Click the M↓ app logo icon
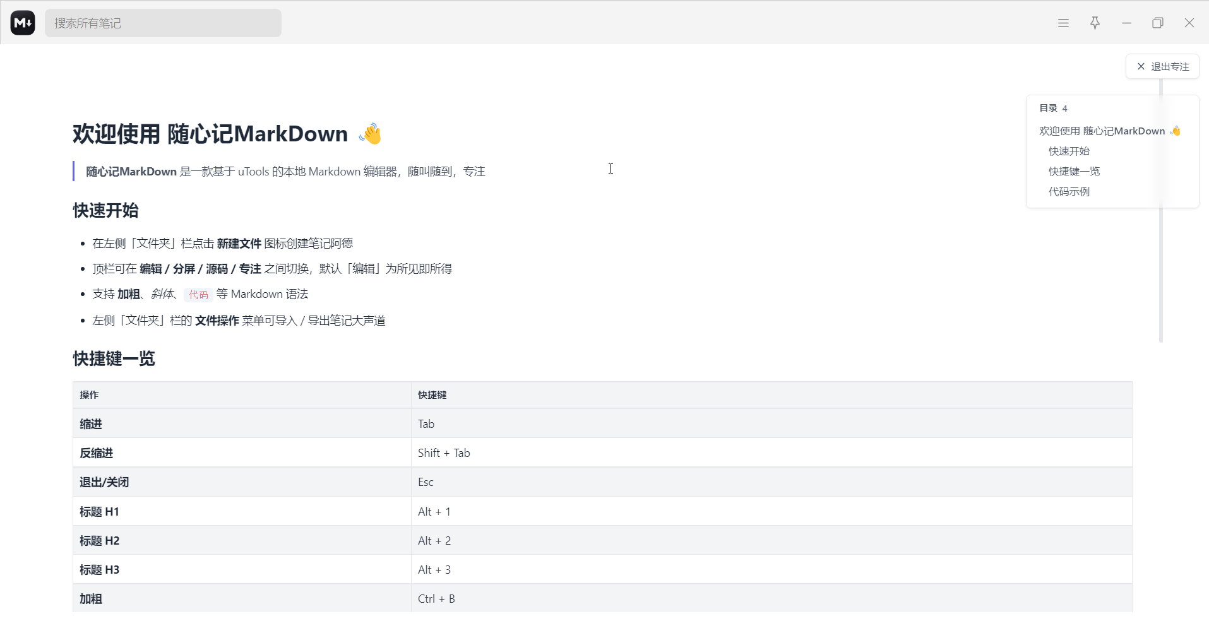This screenshot has height=621, width=1209. click(x=23, y=23)
